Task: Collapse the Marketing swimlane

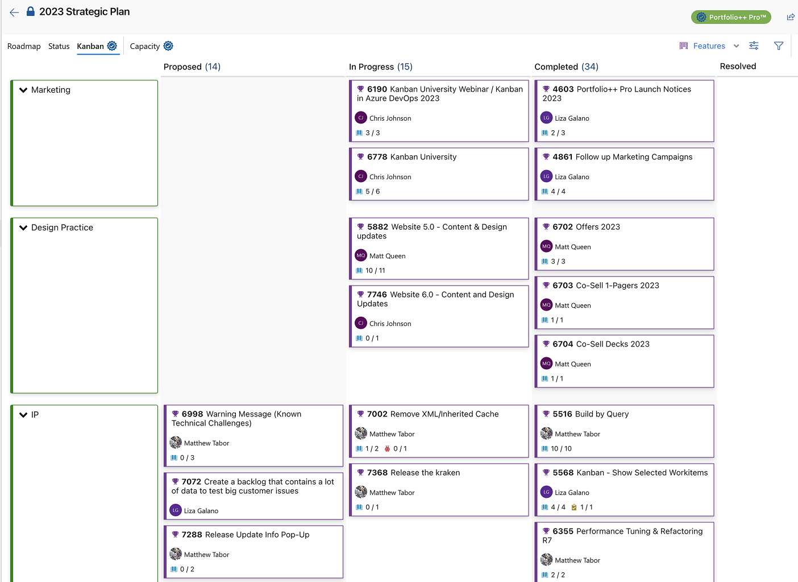Action: [x=23, y=90]
